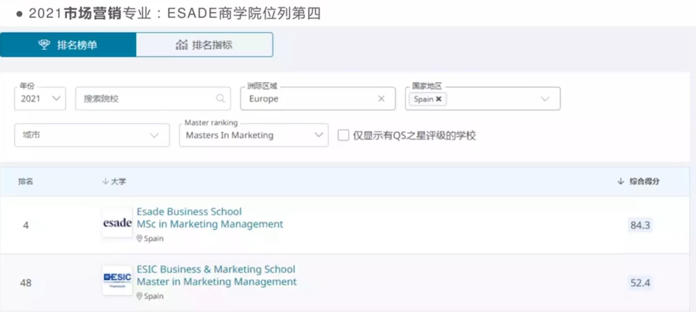Click the location pin beside ESIC's Spain

pos(140,296)
